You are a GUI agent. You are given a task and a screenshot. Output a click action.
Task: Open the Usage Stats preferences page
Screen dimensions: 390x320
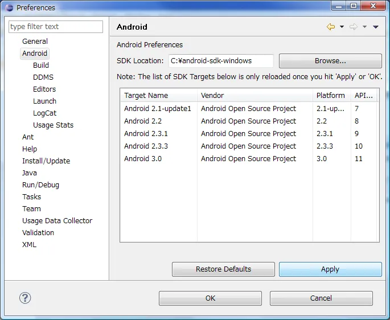[x=53, y=125]
